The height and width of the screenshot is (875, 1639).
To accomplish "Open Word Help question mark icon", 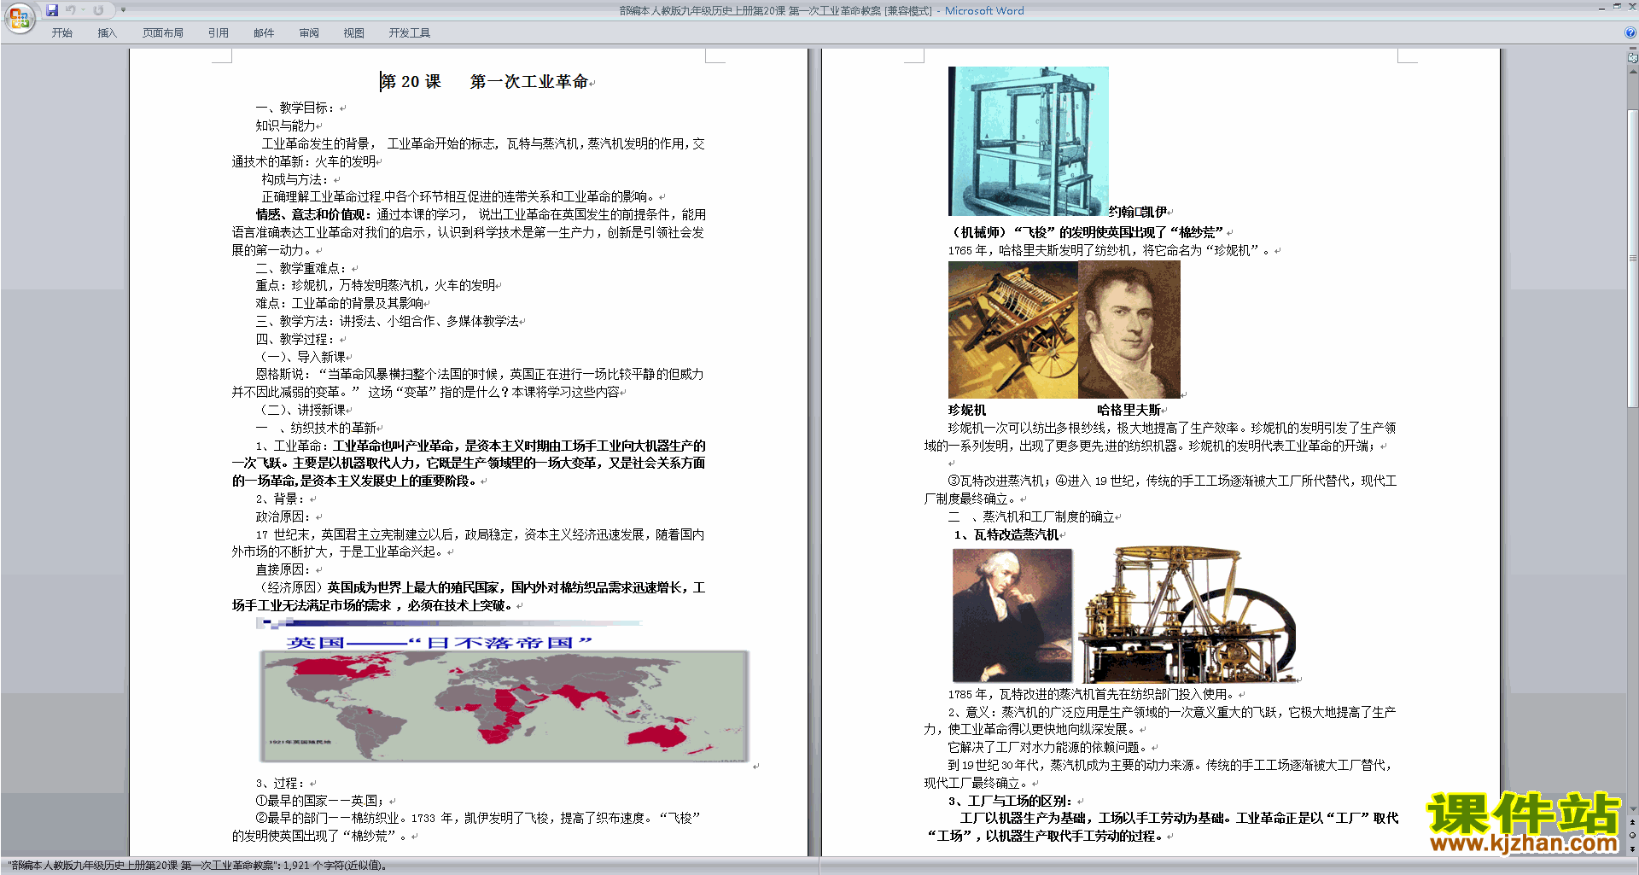I will click(x=1630, y=32).
